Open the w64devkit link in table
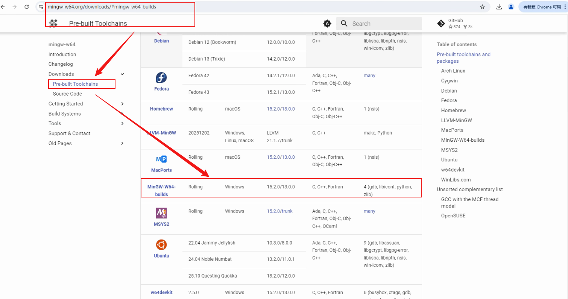Image resolution: width=568 pixels, height=299 pixels. click(x=161, y=292)
